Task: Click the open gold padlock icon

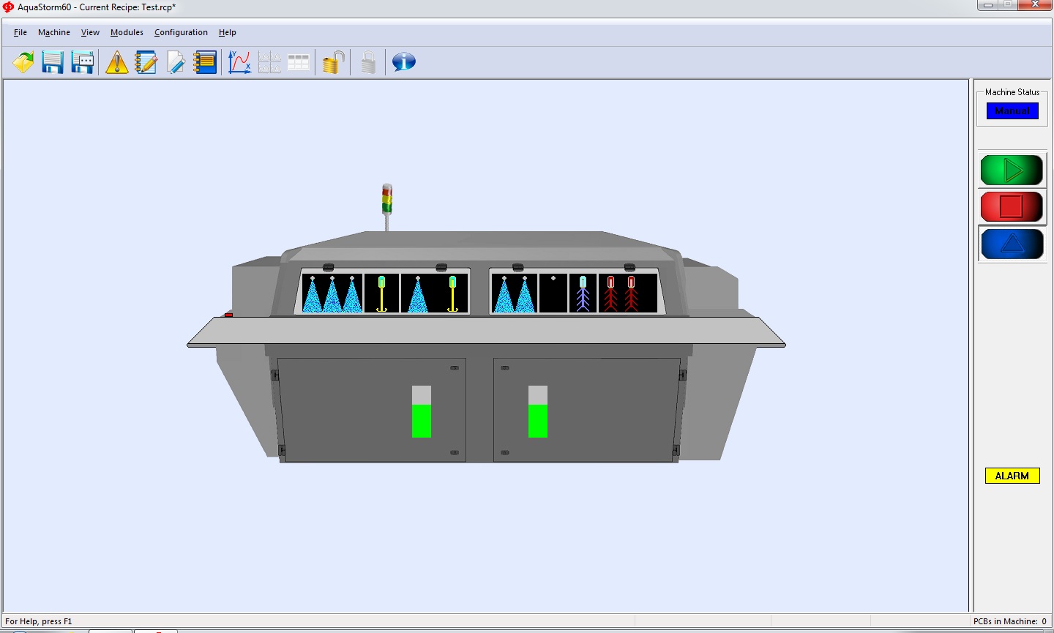Action: click(334, 62)
